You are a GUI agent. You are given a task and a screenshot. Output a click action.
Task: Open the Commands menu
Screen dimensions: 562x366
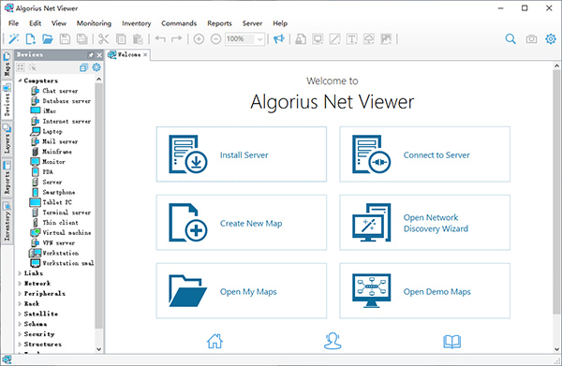pyautogui.click(x=179, y=23)
